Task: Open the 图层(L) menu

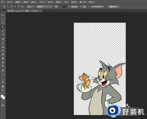Action: [34, 2]
